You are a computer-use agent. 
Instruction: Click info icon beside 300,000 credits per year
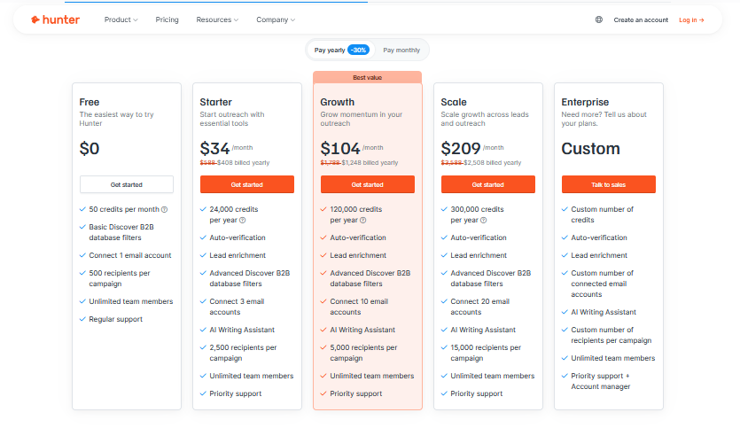pos(483,221)
